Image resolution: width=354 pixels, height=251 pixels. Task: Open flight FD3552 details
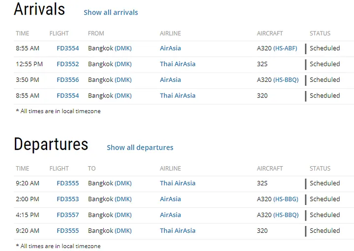[x=68, y=64]
